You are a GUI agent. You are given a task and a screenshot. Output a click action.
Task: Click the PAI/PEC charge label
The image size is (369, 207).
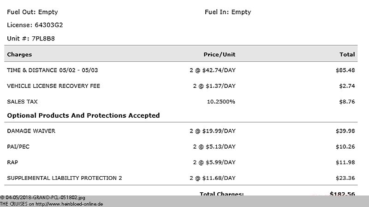coord(18,147)
